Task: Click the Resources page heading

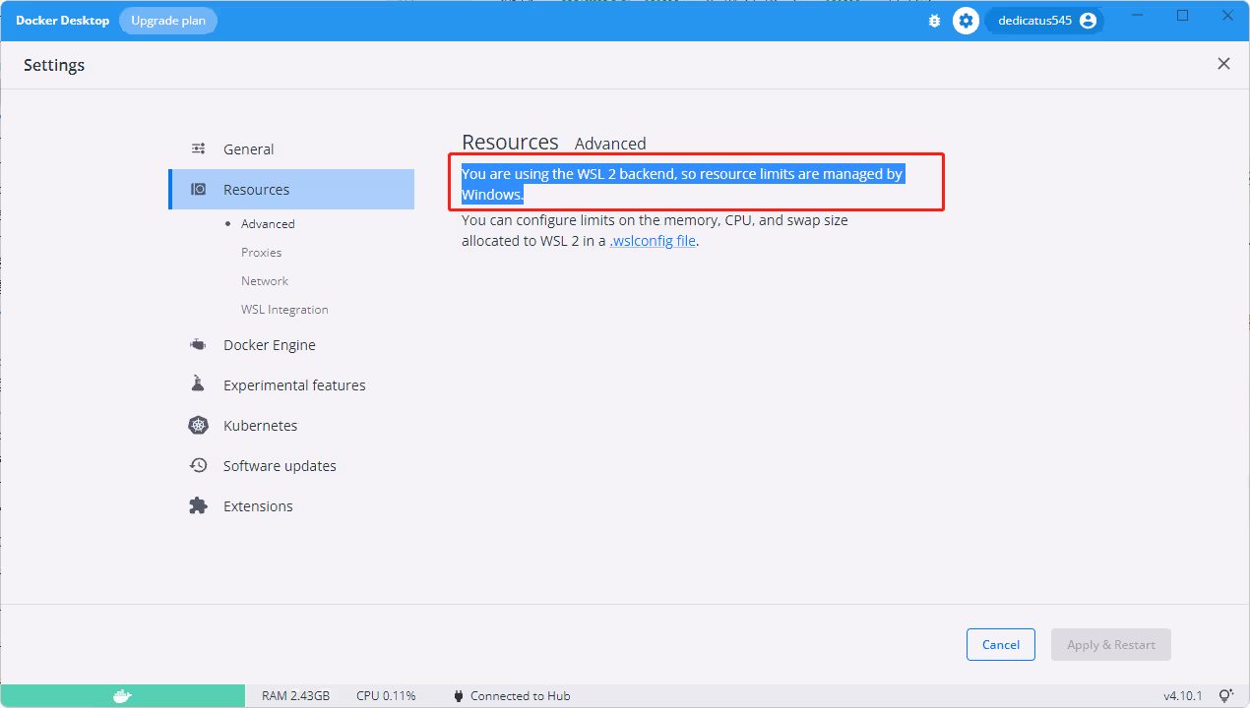Action: click(x=510, y=142)
